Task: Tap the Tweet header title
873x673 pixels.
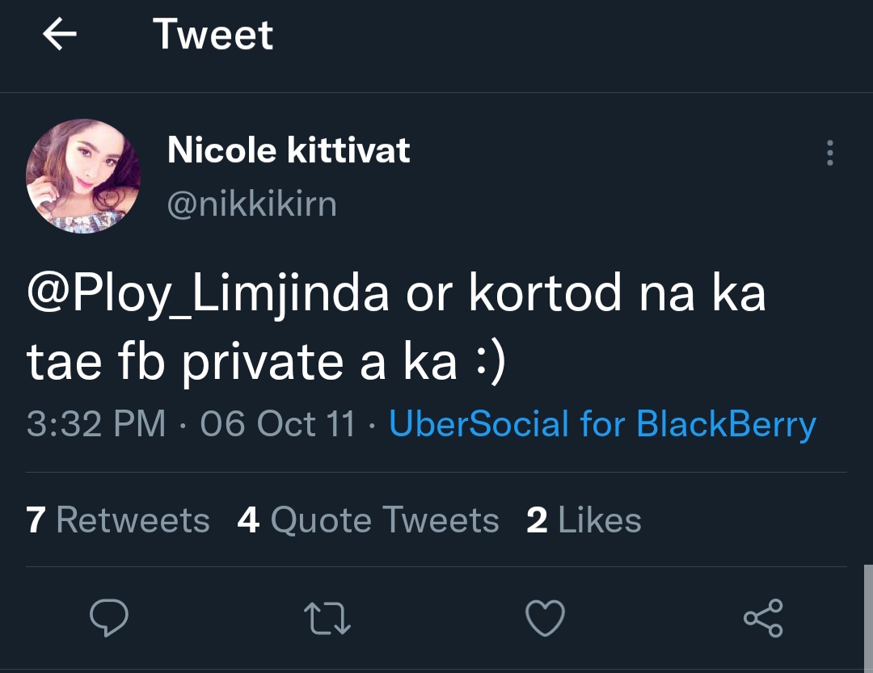Action: 213,35
